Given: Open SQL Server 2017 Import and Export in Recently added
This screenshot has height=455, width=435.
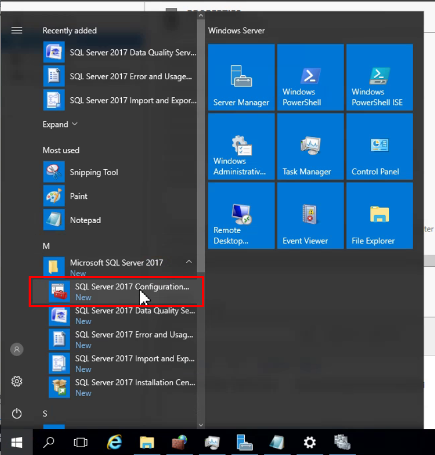Looking at the screenshot, I should pyautogui.click(x=120, y=100).
